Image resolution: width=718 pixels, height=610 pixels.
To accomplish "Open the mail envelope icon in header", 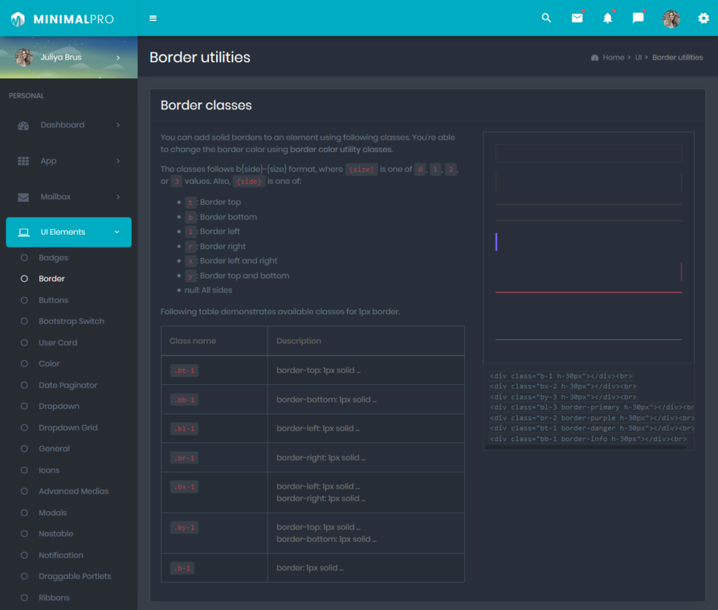I will coord(577,18).
